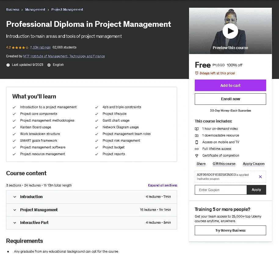Viewport: 279px width, 259px height.
Task: Open the Management breadcrumb
Action: click(x=35, y=9)
